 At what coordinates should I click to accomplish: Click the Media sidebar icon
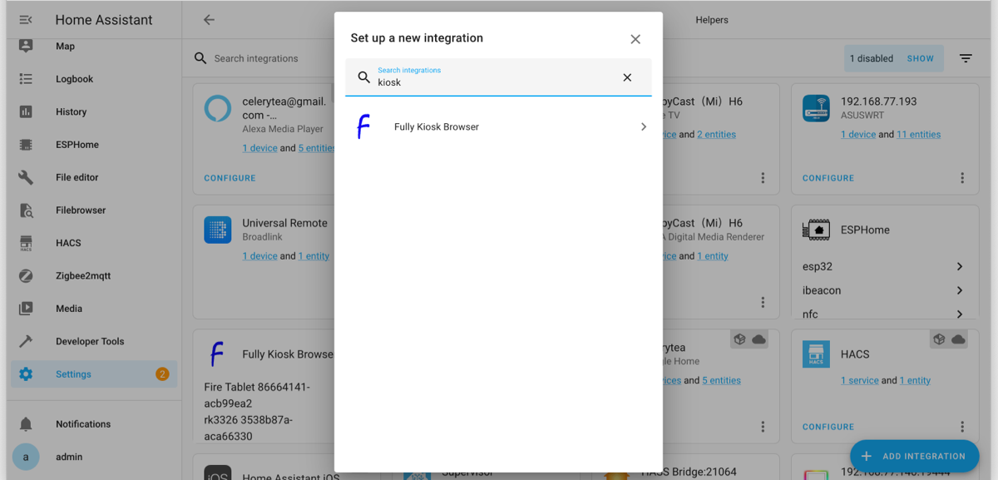click(26, 309)
